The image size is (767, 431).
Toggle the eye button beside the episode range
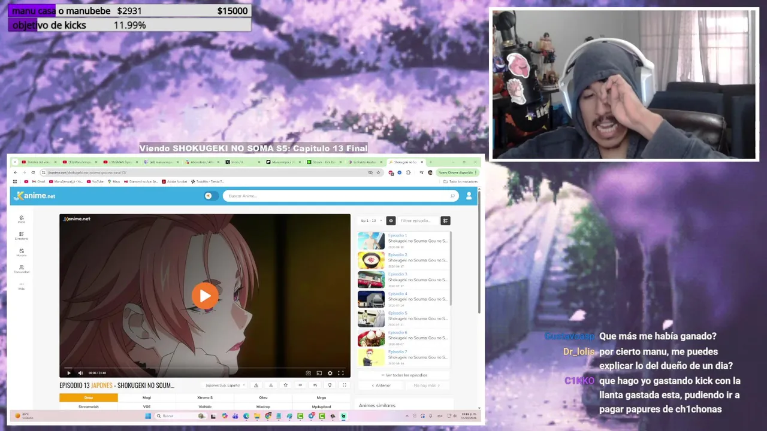click(x=391, y=221)
